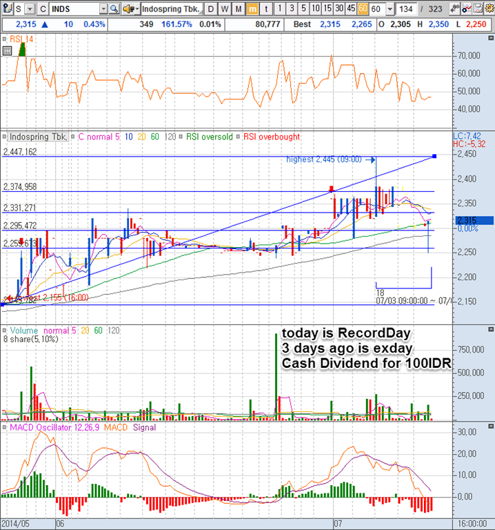Click the volume figure 80,777 in quote bar
The image size is (495, 530).
267,24
